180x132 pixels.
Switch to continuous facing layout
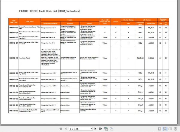pos(175,129)
